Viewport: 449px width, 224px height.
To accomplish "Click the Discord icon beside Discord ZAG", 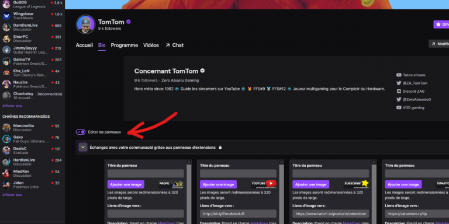I will pos(399,92).
